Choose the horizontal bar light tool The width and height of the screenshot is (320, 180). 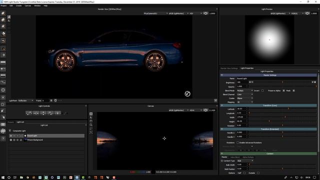tap(3, 62)
